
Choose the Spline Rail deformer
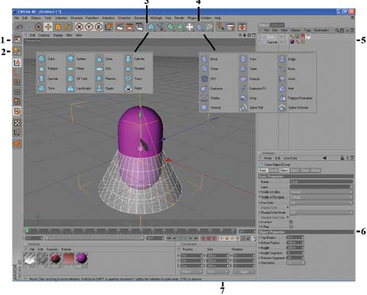tap(252, 108)
